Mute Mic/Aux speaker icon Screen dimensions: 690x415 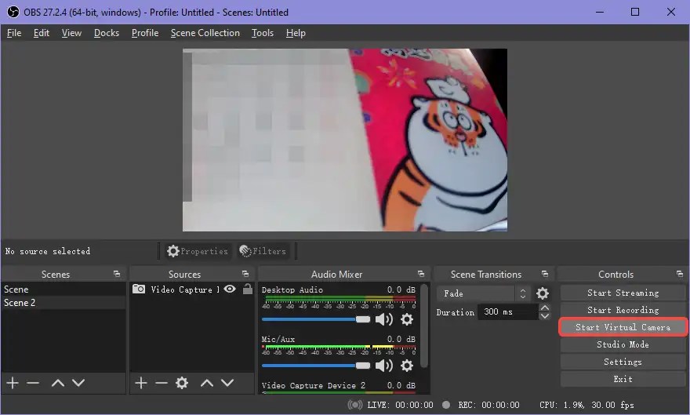383,366
